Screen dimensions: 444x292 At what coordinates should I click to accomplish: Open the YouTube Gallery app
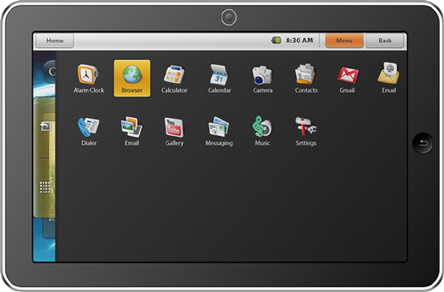[x=174, y=131]
